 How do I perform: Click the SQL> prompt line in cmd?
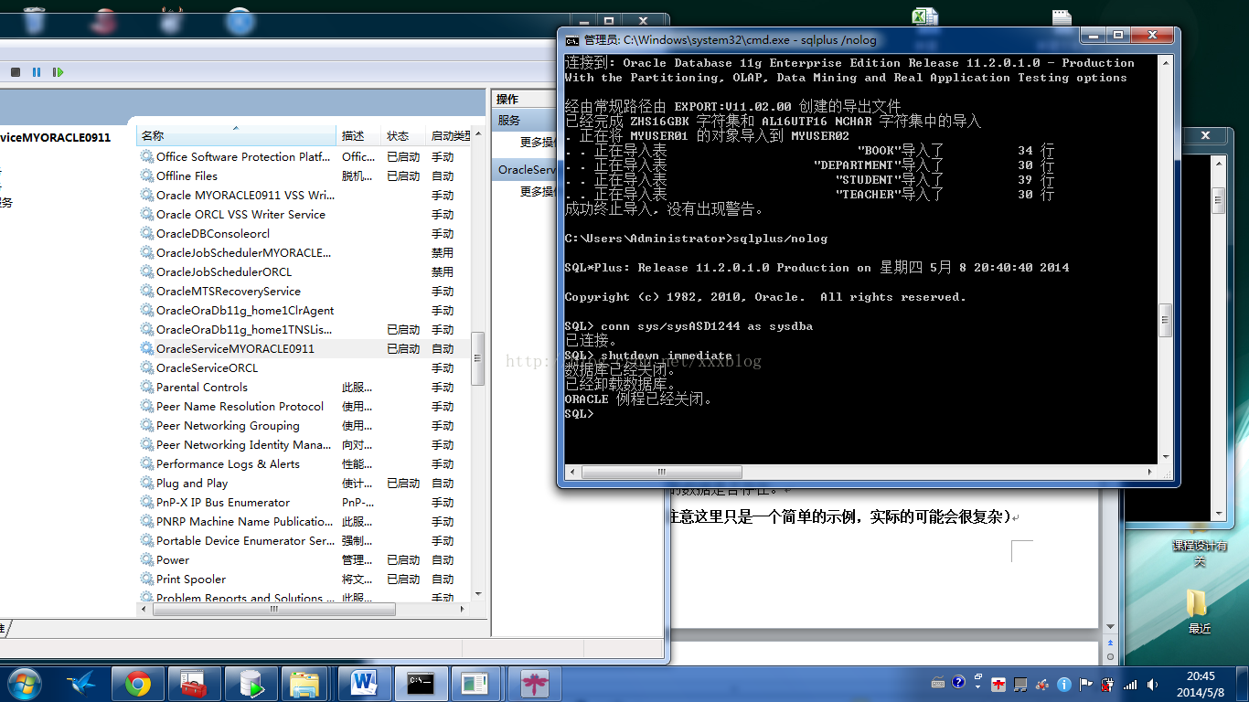pyautogui.click(x=579, y=414)
